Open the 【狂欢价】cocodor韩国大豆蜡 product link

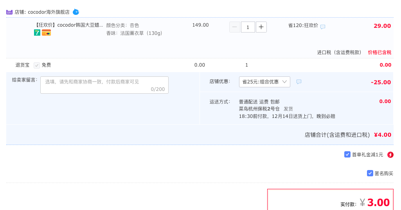(x=69, y=25)
